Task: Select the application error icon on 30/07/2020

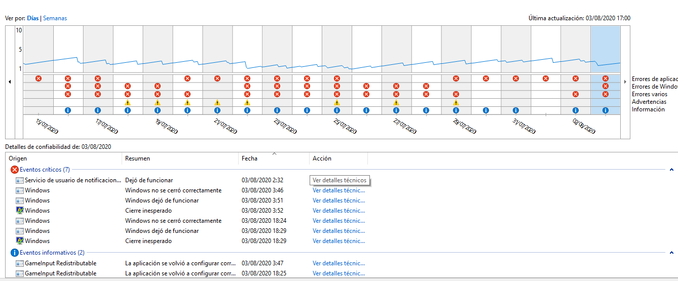Action: [x=486, y=78]
